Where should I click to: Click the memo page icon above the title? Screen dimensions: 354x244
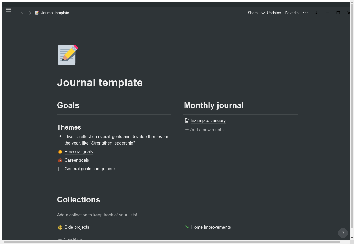coord(67,55)
